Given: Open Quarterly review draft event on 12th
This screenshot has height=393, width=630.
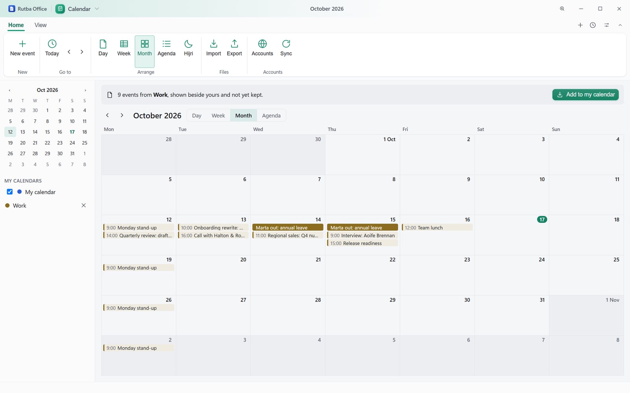Looking at the screenshot, I should point(139,235).
